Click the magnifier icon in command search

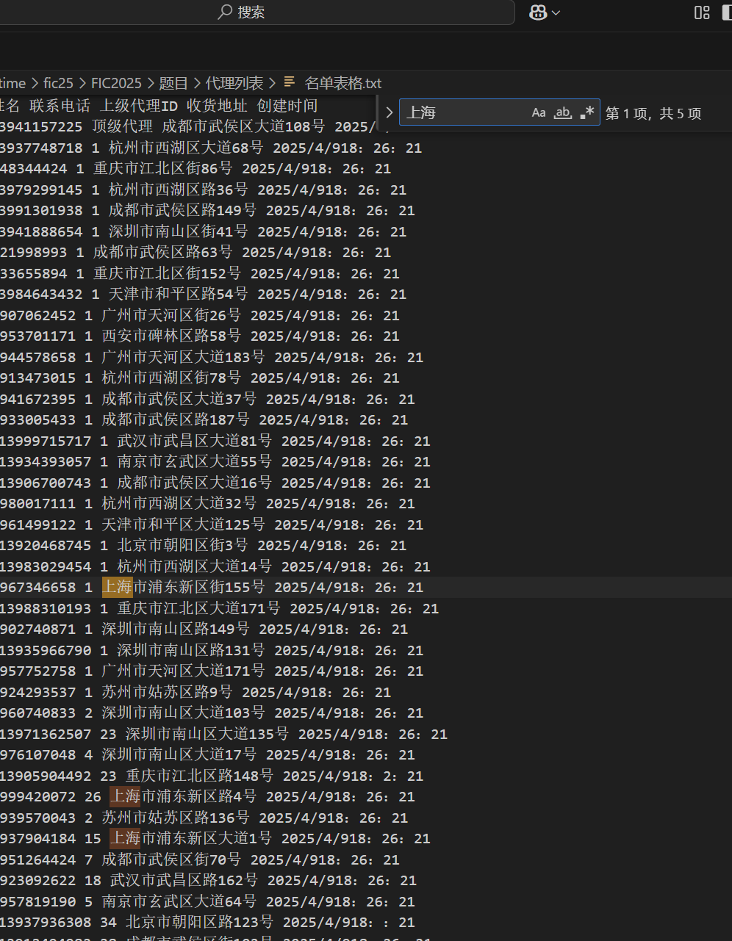(x=226, y=12)
